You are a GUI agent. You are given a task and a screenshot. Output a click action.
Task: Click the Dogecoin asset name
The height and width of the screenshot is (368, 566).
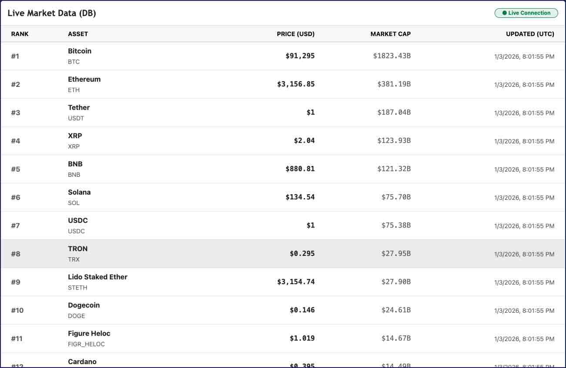coord(84,305)
